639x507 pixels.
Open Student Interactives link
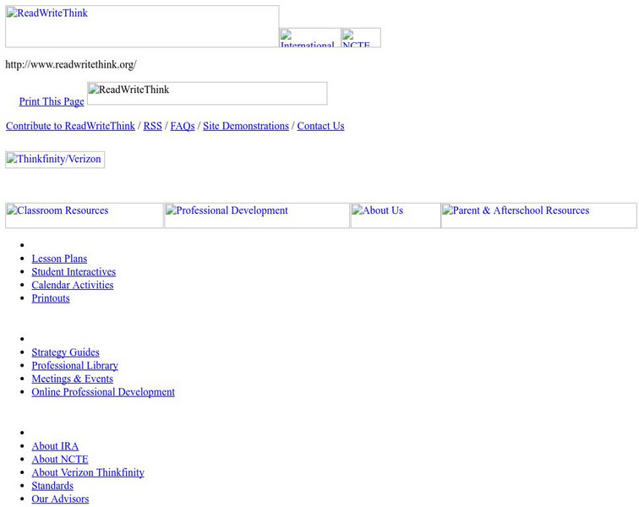(x=74, y=272)
